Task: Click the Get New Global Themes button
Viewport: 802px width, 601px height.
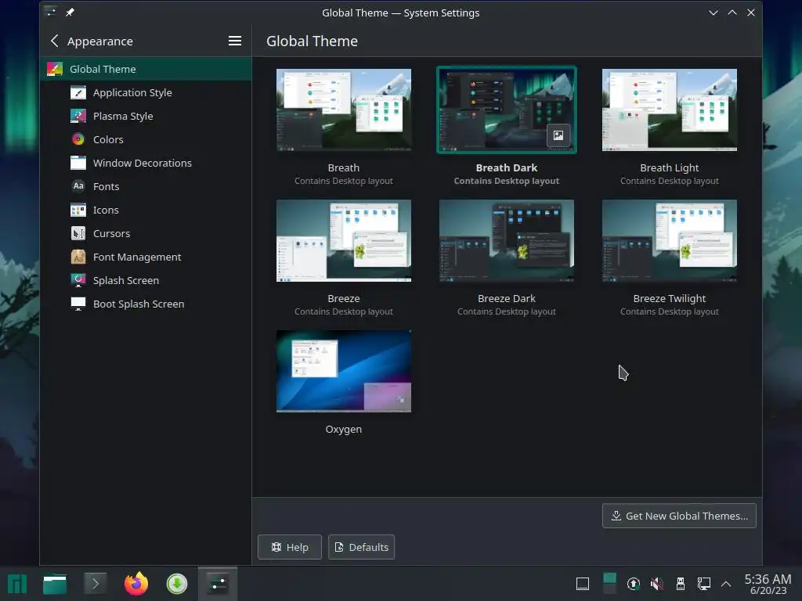Action: tap(679, 516)
